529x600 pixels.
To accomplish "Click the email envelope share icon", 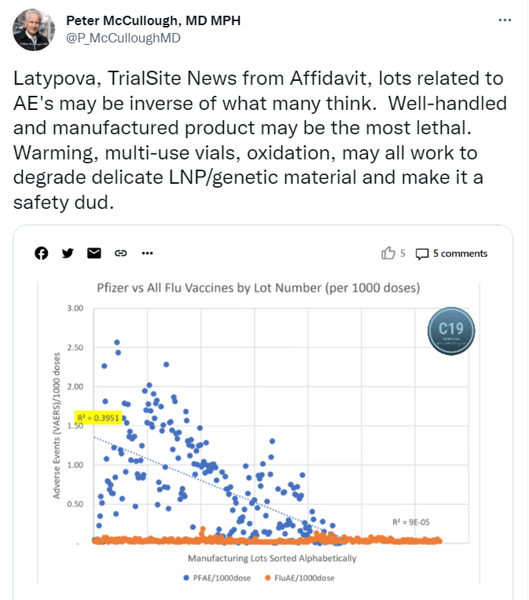I will (x=94, y=253).
